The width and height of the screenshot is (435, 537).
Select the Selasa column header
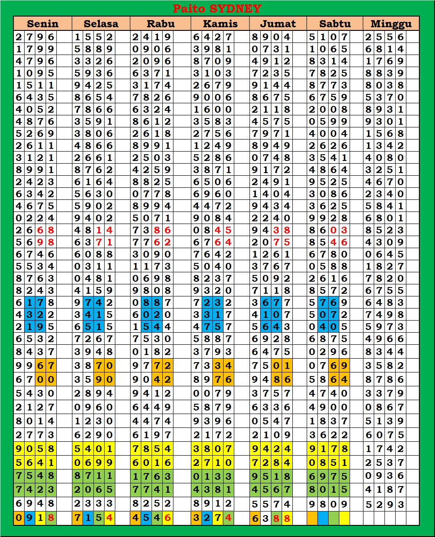click(101, 24)
